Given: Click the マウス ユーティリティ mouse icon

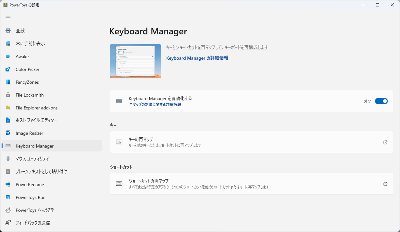Looking at the screenshot, I should [8, 159].
